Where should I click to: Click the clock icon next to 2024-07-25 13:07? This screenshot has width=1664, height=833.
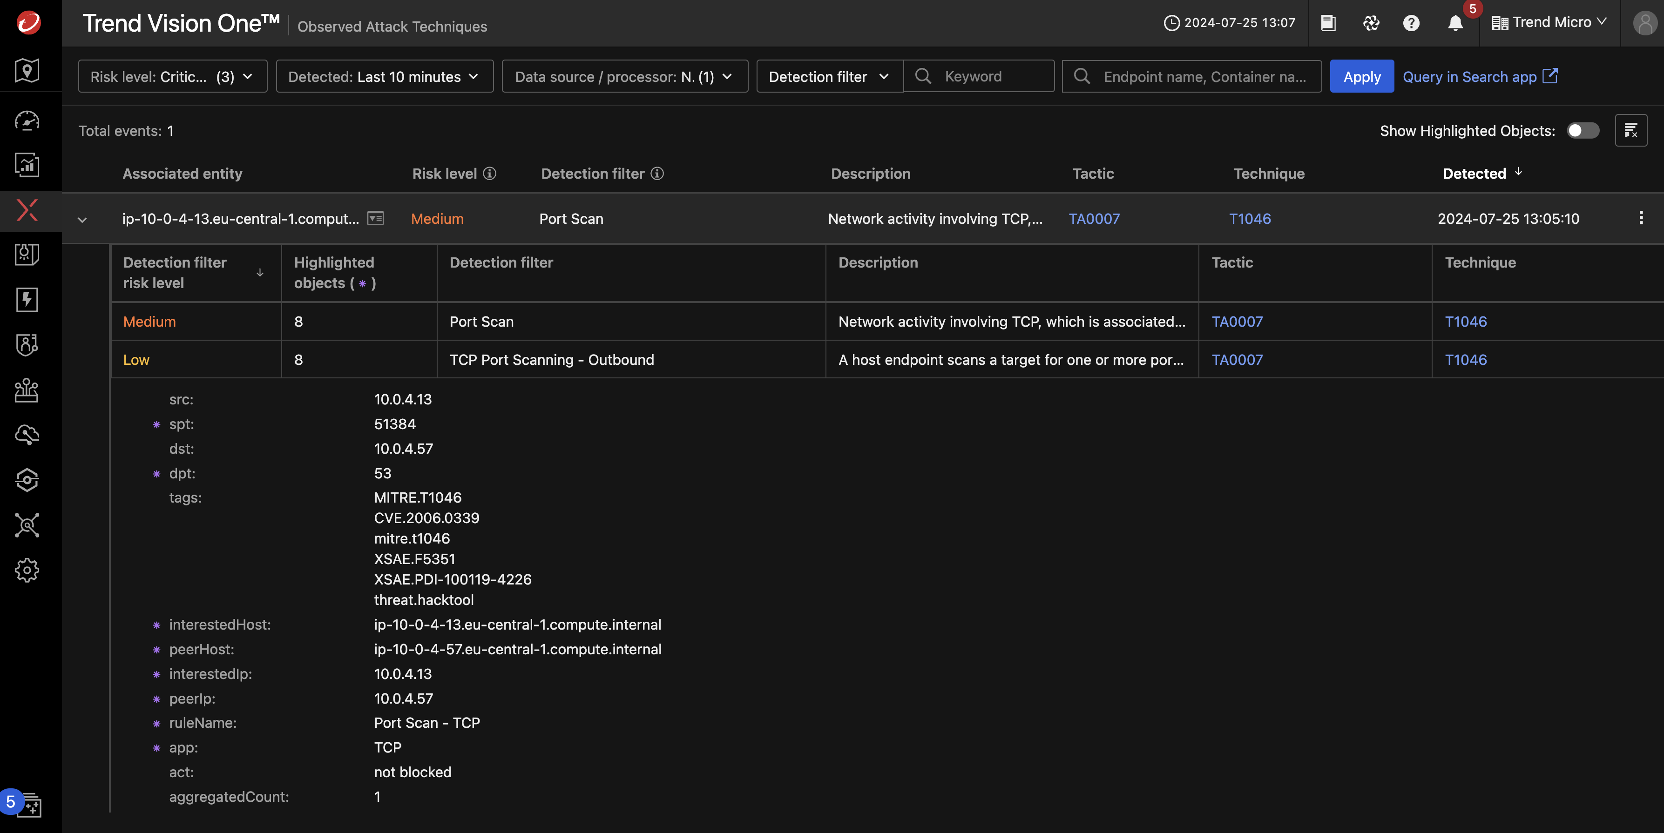click(1171, 23)
